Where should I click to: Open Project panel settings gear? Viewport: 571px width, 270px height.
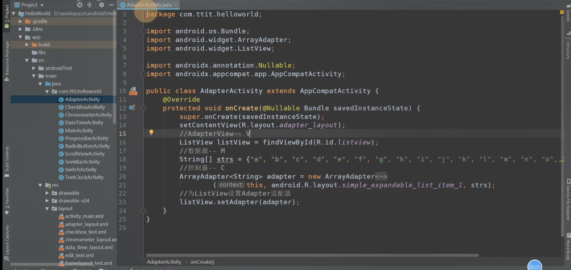pos(102,5)
